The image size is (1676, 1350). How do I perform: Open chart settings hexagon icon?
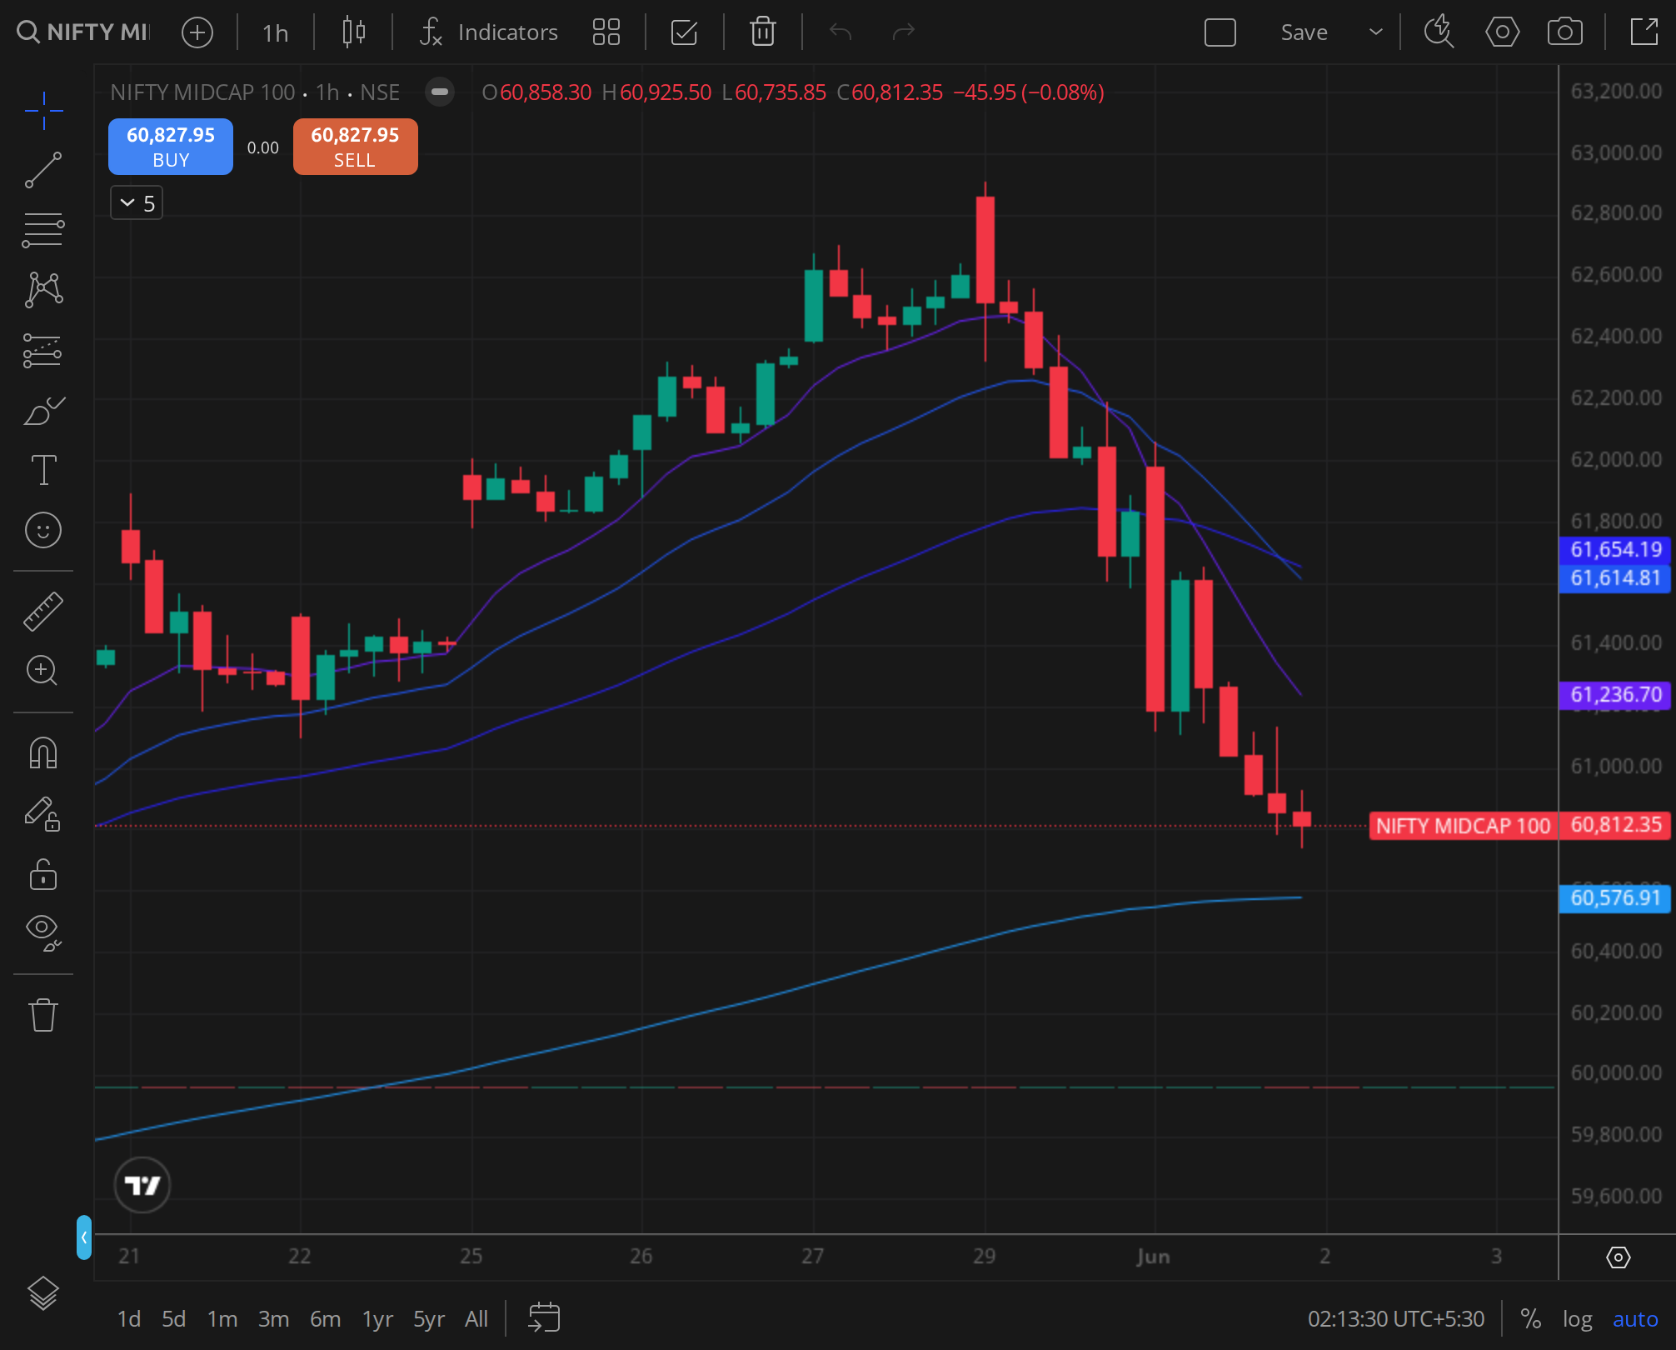coord(1502,32)
